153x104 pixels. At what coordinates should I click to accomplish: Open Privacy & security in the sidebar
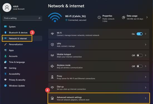(x=17, y=80)
